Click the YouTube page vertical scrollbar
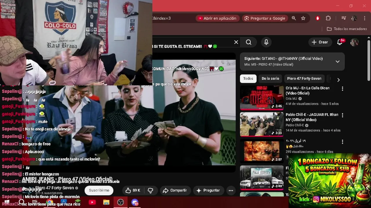Screen dimensions: 371x208 pyautogui.click(x=369, y=61)
